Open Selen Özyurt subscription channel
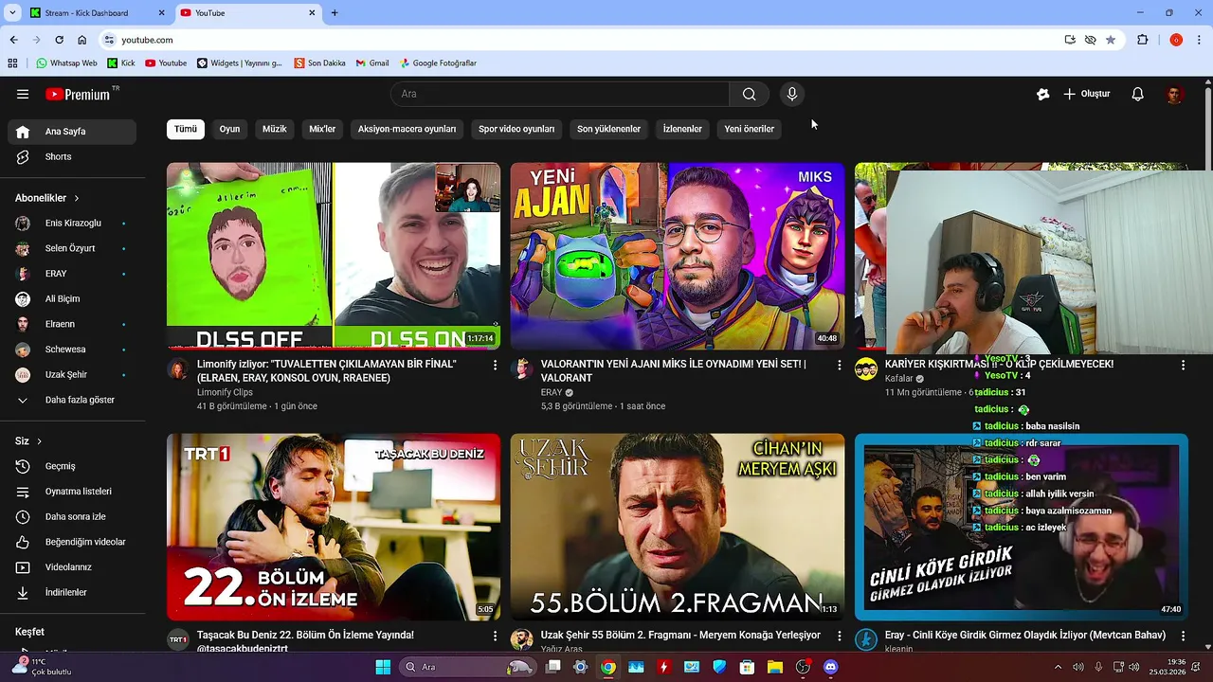This screenshot has height=682, width=1213. point(72,248)
